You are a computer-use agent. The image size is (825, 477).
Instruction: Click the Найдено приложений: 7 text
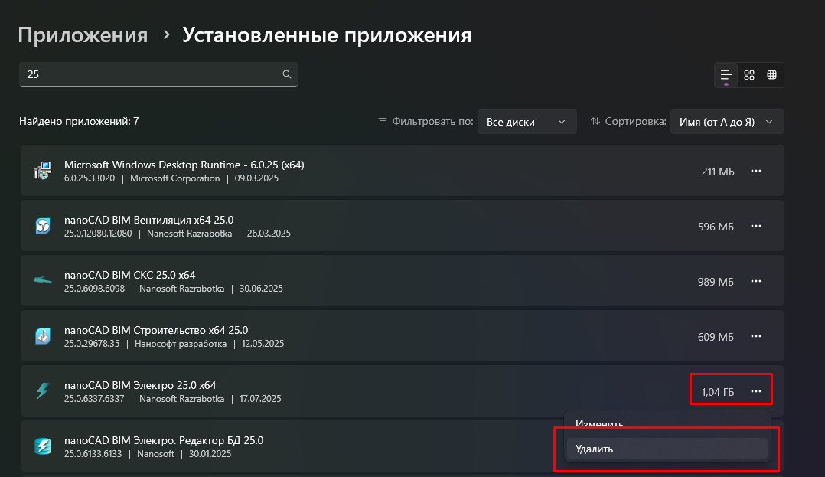(79, 122)
